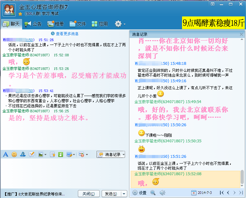Click the wizard hat magic emoticon icon
The height and width of the screenshot is (198, 246).
23,154
